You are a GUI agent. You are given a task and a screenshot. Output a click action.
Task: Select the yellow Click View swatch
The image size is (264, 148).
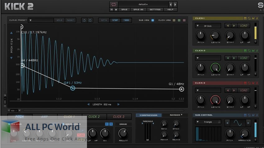pos(174,20)
